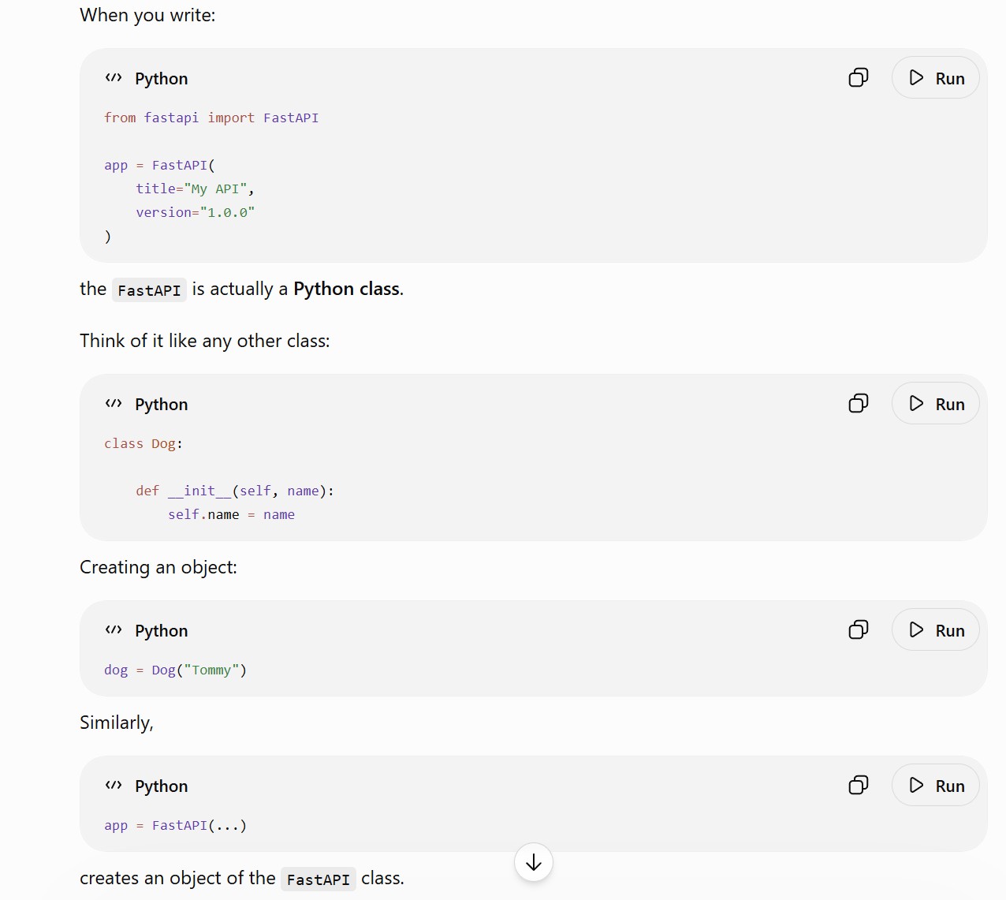Click the code line 'title="My API",'

(x=195, y=189)
